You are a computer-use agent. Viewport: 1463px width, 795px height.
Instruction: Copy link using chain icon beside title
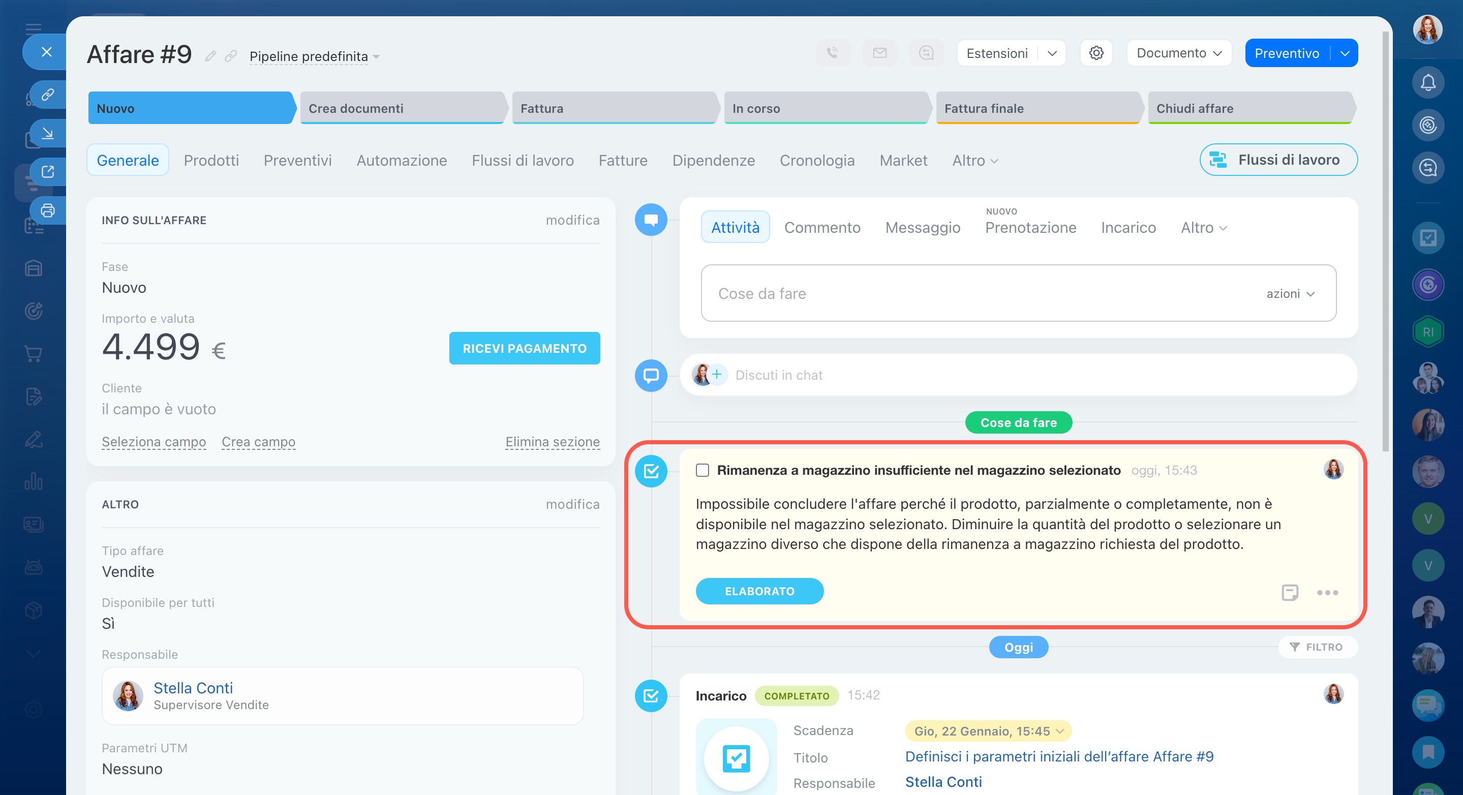[231, 55]
